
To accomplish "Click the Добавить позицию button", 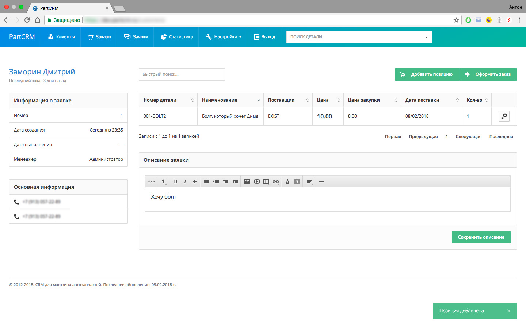I will tap(427, 74).
